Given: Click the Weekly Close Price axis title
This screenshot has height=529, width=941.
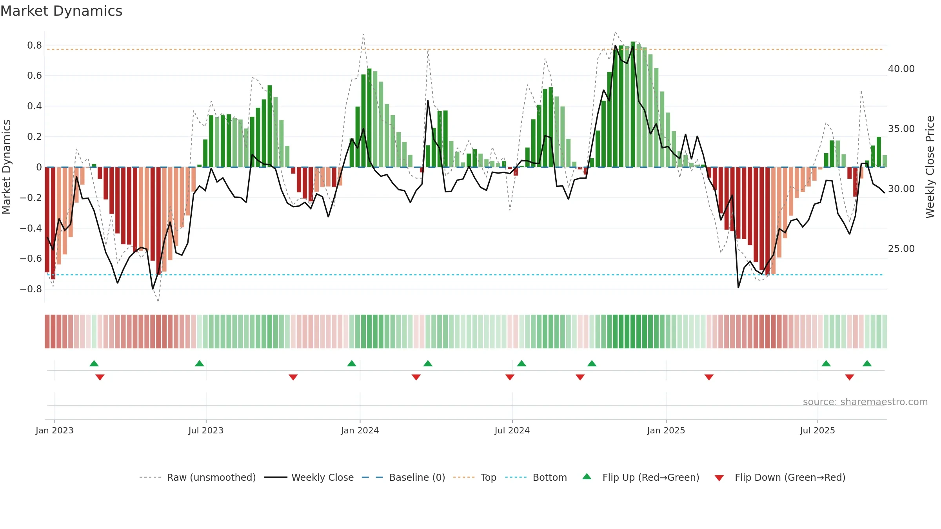Looking at the screenshot, I should (930, 167).
